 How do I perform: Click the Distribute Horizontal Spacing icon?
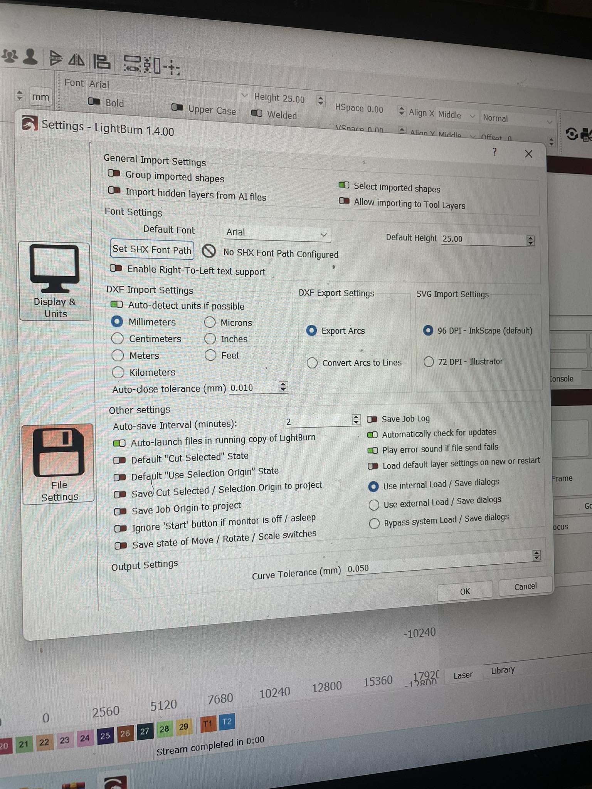[133, 64]
